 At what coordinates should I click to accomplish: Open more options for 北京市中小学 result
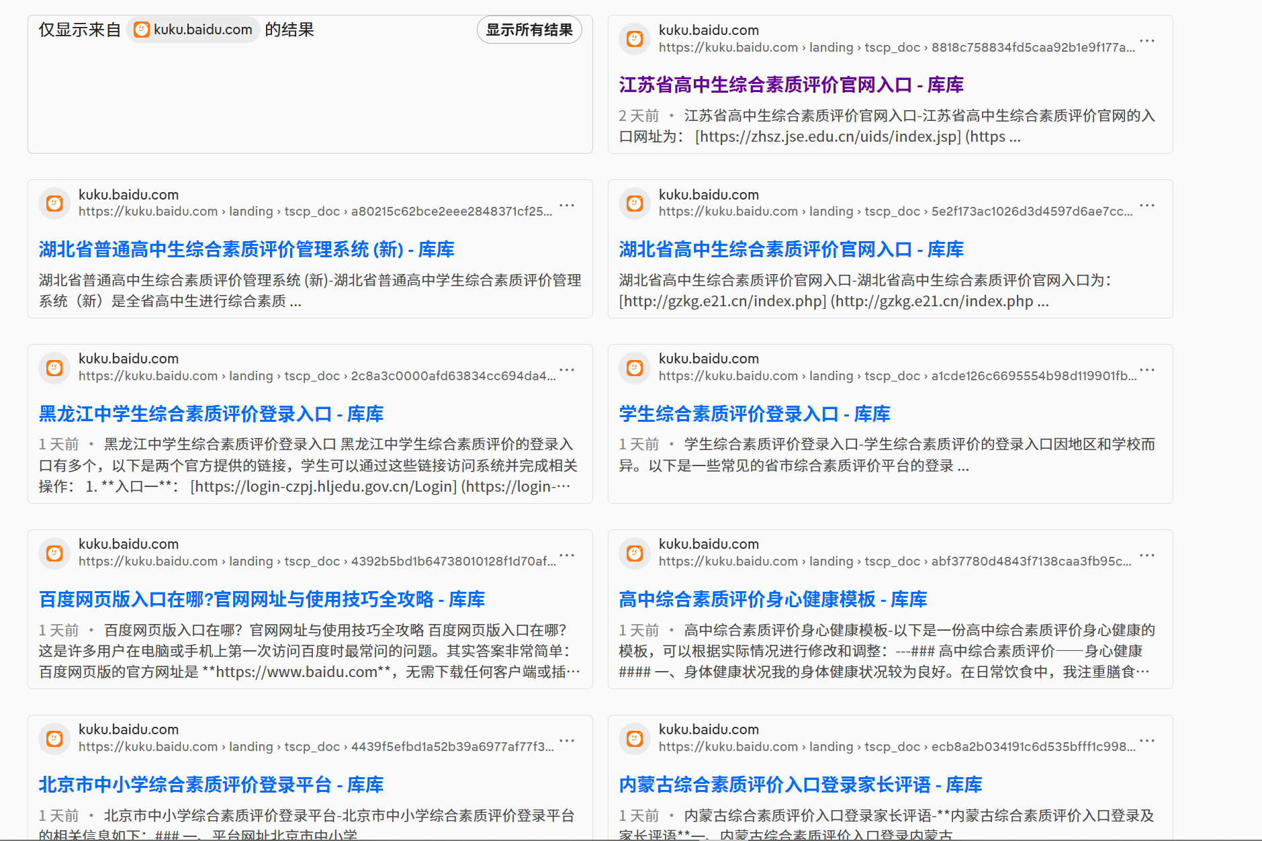567,741
